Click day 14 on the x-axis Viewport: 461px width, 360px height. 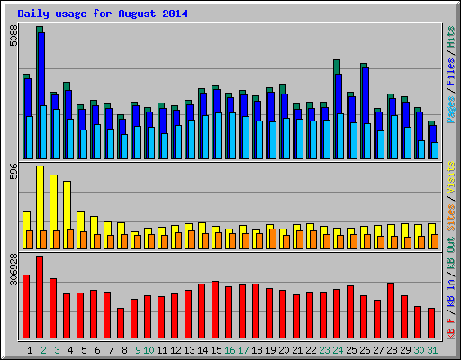tap(203, 350)
